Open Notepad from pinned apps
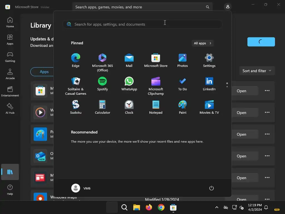285x214 pixels. tap(156, 107)
